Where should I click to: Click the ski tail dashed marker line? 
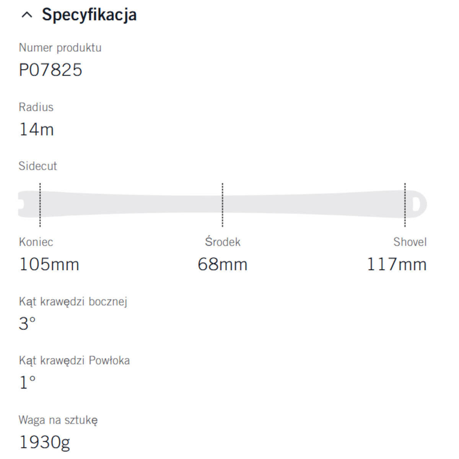click(40, 205)
